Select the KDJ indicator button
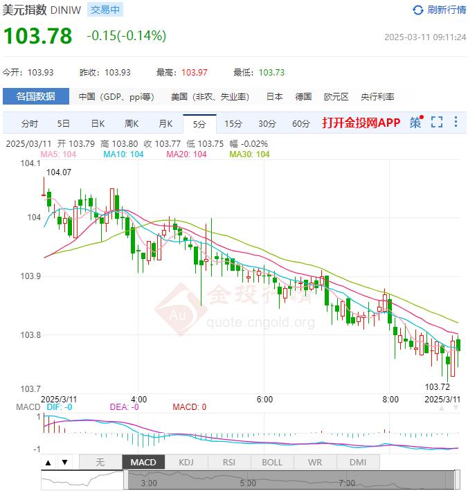The image size is (468, 491). tap(186, 462)
